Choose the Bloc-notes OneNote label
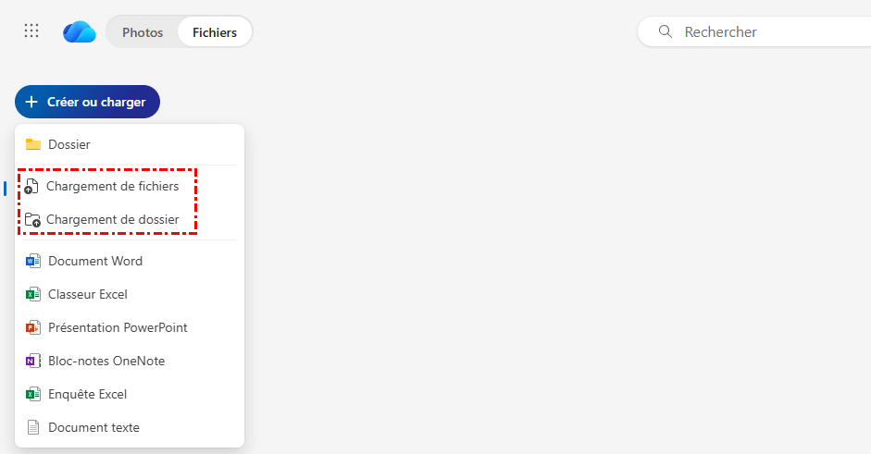871x454 pixels. (106, 361)
